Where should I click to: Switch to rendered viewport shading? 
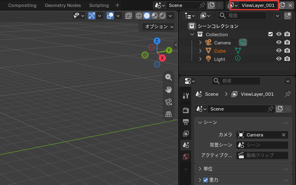point(162,16)
